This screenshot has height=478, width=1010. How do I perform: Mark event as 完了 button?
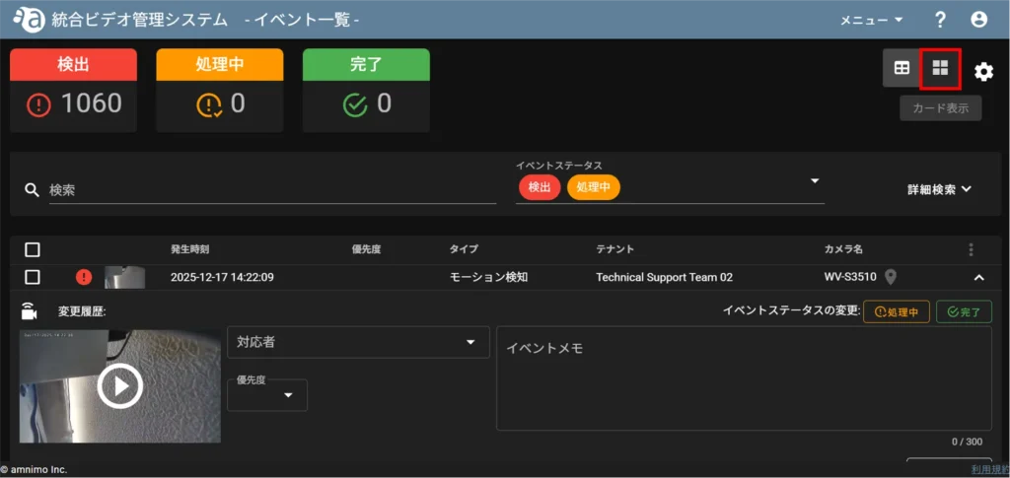964,311
